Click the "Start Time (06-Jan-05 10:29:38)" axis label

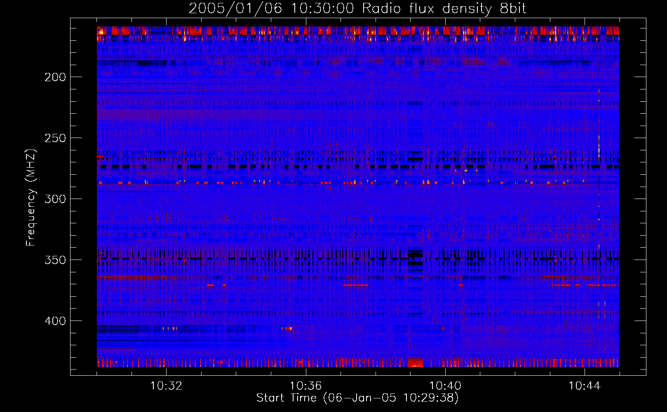click(357, 398)
